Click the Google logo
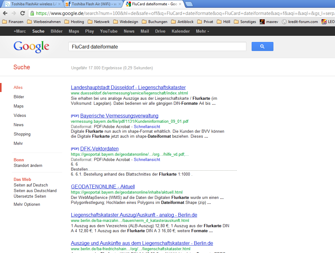 [x=31, y=46]
